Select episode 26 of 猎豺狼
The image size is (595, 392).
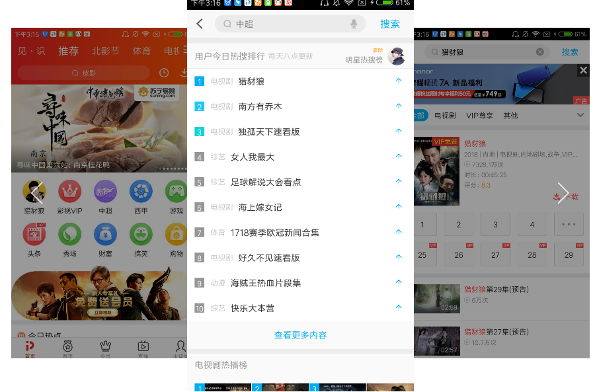click(459, 255)
